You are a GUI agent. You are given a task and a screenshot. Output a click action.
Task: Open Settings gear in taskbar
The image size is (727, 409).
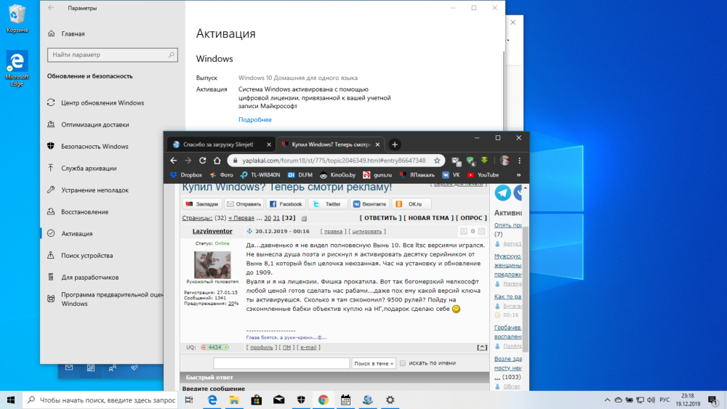tap(390, 400)
